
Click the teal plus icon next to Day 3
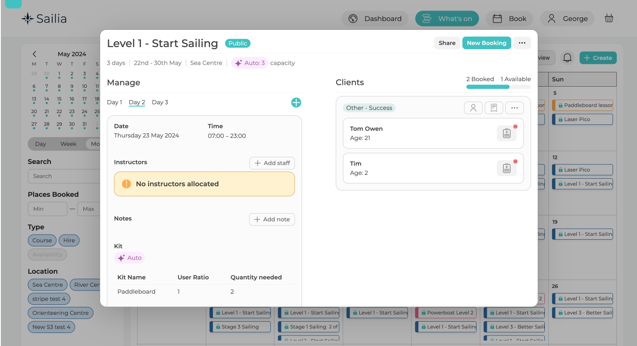pos(296,102)
